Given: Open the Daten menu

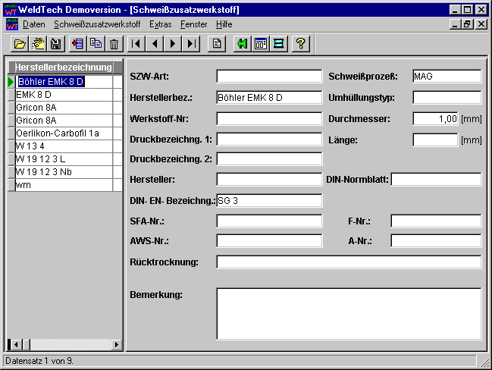Looking at the screenshot, I should click(34, 24).
